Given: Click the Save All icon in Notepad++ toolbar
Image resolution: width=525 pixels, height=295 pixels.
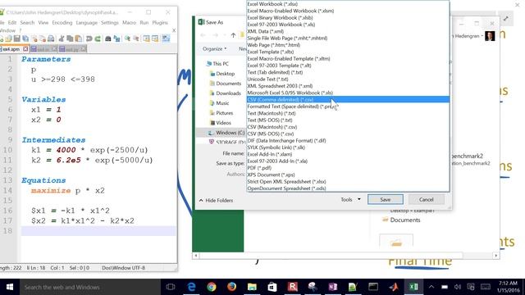Looking at the screenshot, I should [x=25, y=39].
